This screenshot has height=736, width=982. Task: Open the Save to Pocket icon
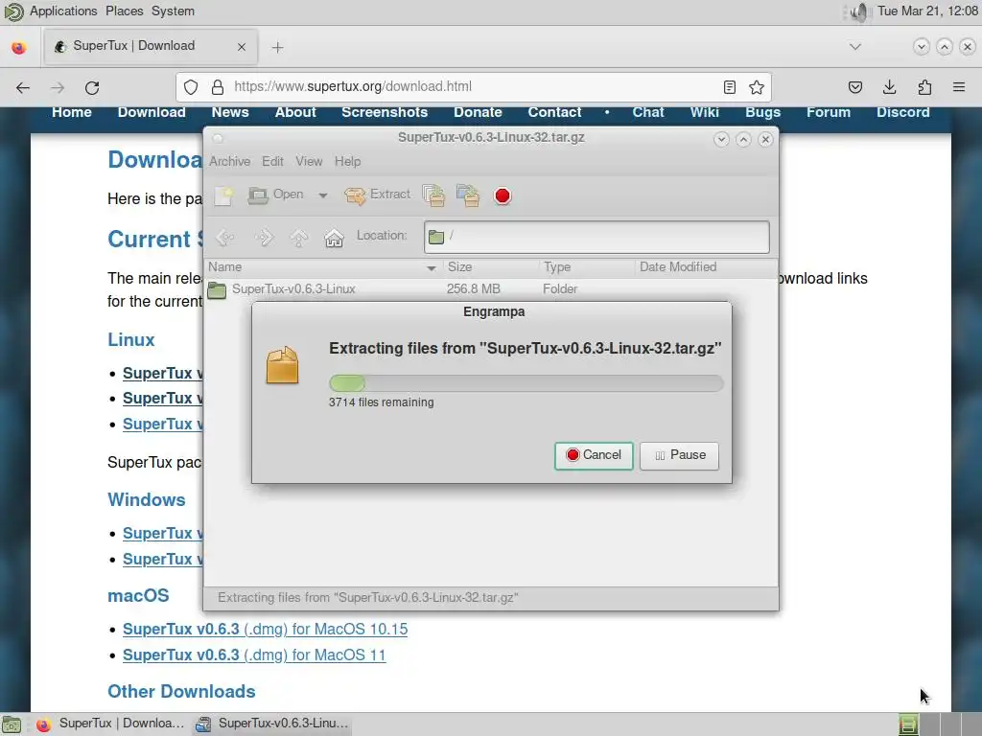pos(854,87)
